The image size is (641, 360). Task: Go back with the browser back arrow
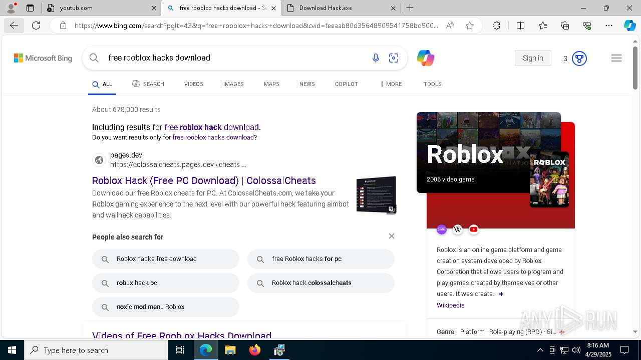click(14, 25)
